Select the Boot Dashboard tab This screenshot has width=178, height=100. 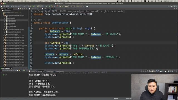(x=6, y=68)
